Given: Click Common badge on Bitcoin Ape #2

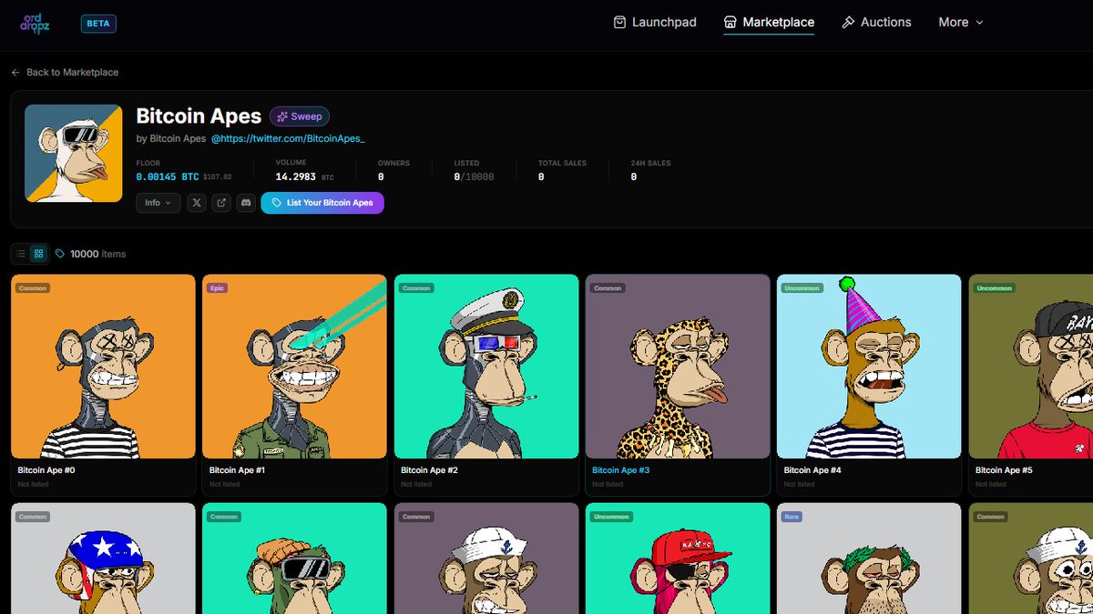Looking at the screenshot, I should pos(416,288).
